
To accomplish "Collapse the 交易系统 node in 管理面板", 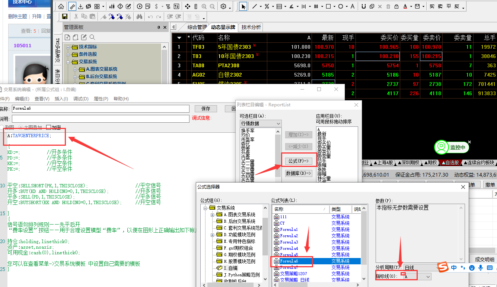I will pyautogui.click(x=68, y=62).
